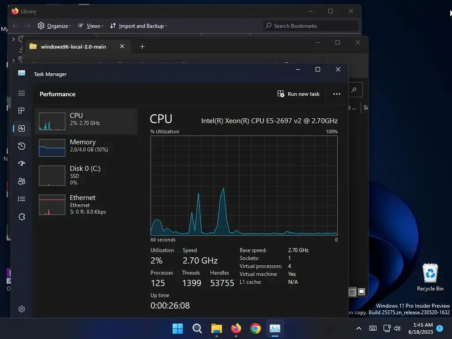Screen dimensions: 452x339
Task: Click Run new task button
Action: coord(298,94)
